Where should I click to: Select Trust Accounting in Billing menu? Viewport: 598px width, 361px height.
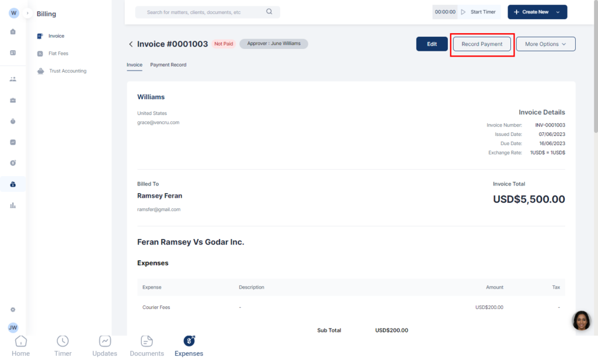tap(67, 71)
